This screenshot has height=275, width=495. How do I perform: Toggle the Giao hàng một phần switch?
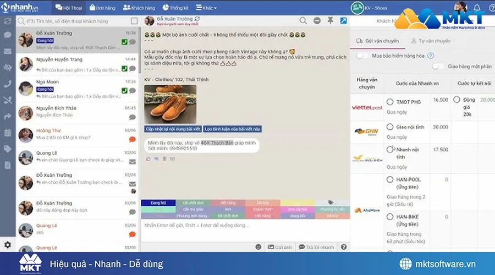click(438, 67)
